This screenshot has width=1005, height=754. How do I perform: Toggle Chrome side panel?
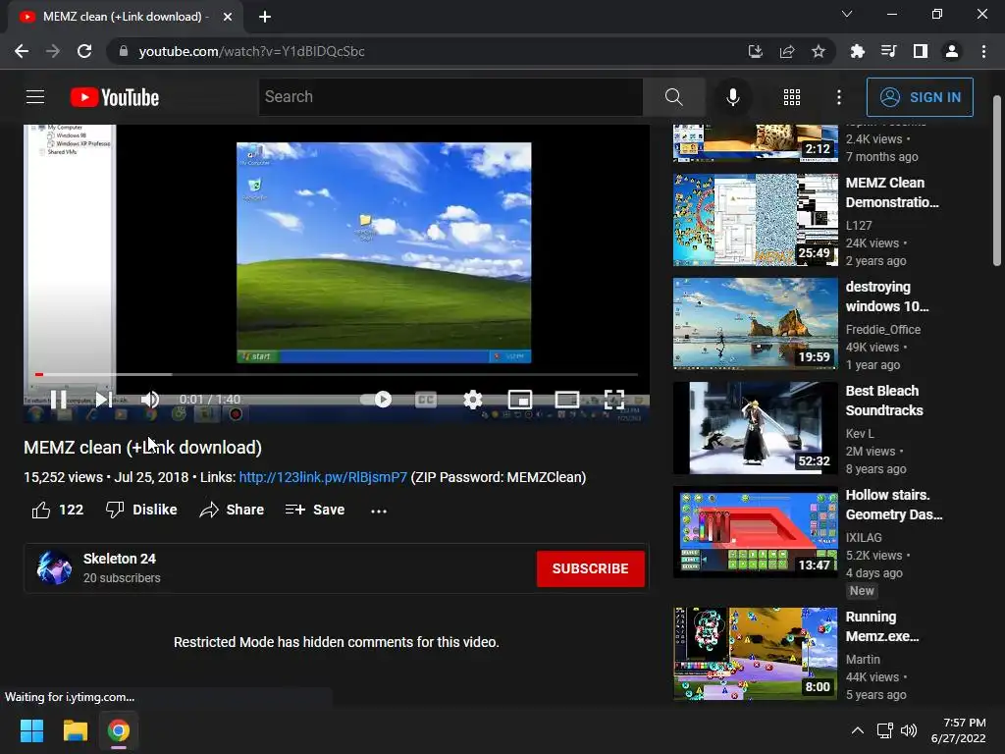pyautogui.click(x=921, y=51)
